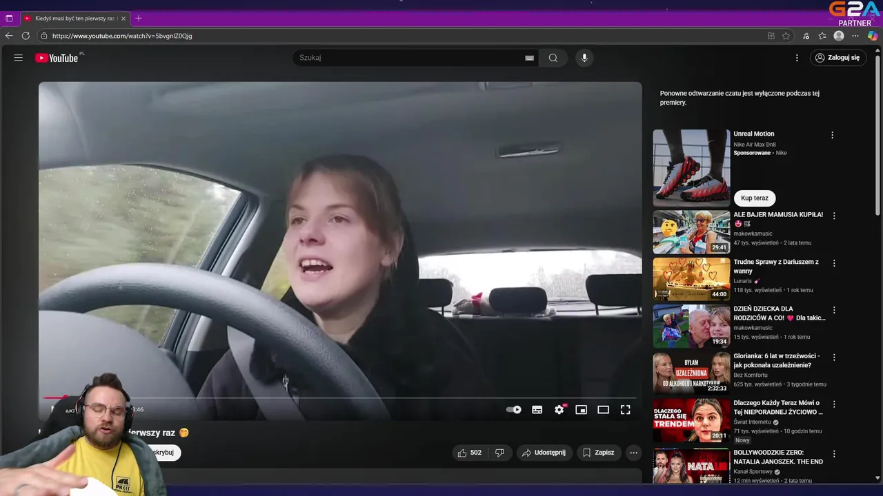Viewport: 883px width, 496px height.
Task: Play the 29:41 makowkamusic video thumbnail
Action: click(691, 232)
